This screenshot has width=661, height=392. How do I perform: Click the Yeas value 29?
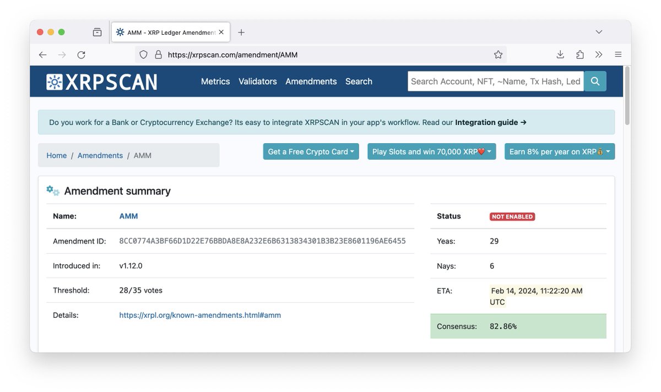pos(494,241)
